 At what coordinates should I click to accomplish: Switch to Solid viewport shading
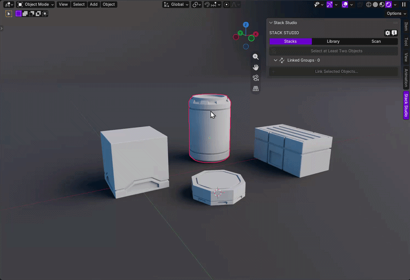coord(375,5)
